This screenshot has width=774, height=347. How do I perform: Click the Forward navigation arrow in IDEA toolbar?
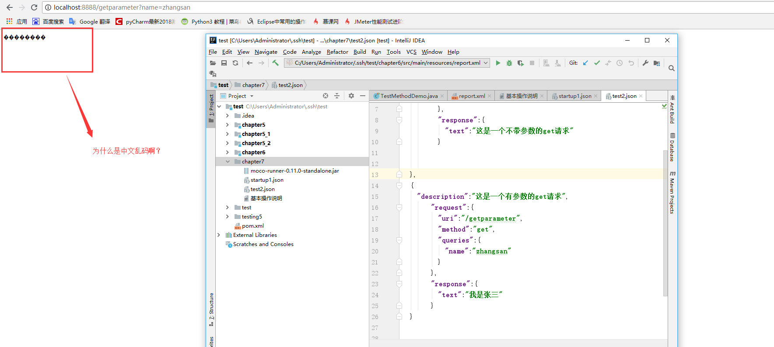(261, 63)
